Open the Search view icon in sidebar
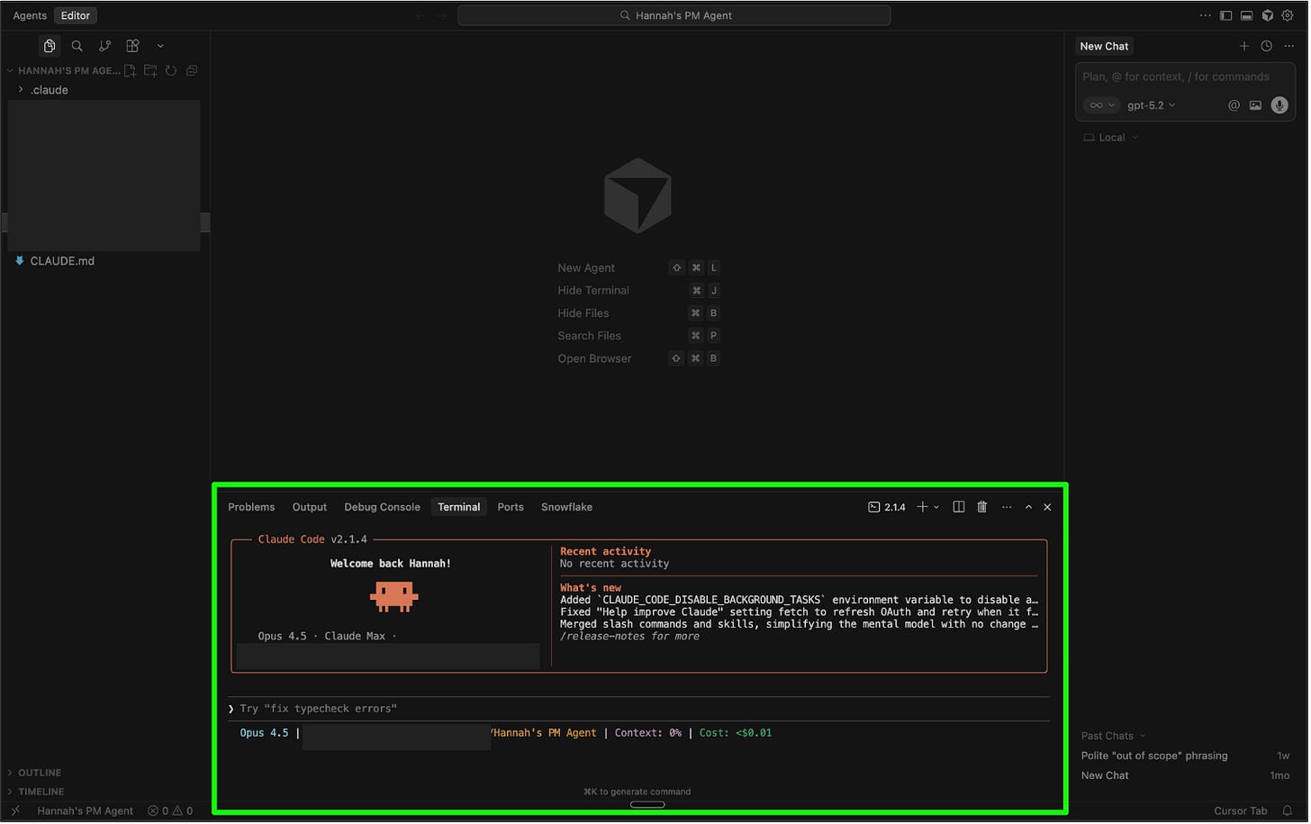The height and width of the screenshot is (824, 1311). coord(77,46)
